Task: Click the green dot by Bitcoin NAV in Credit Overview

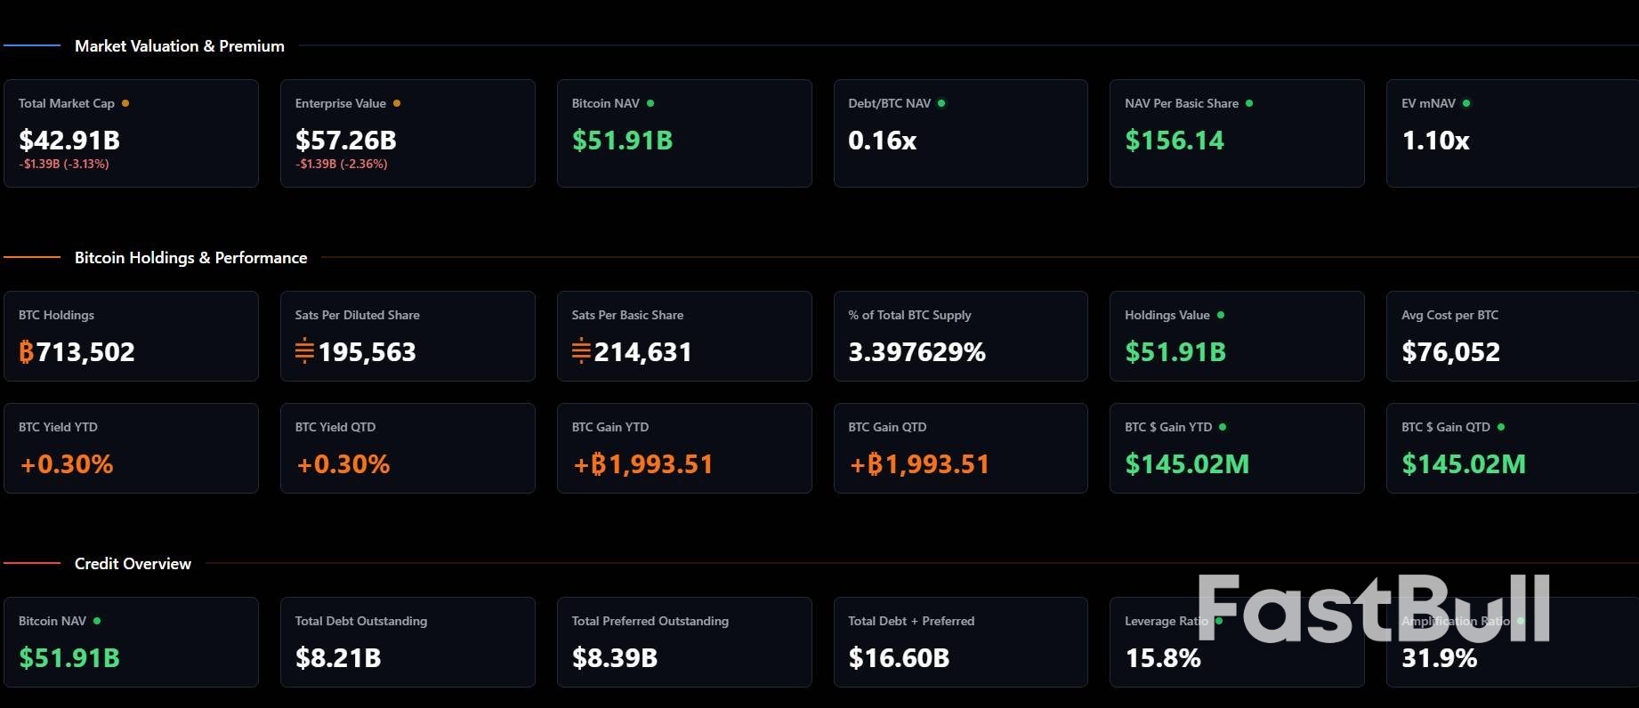Action: click(x=97, y=621)
